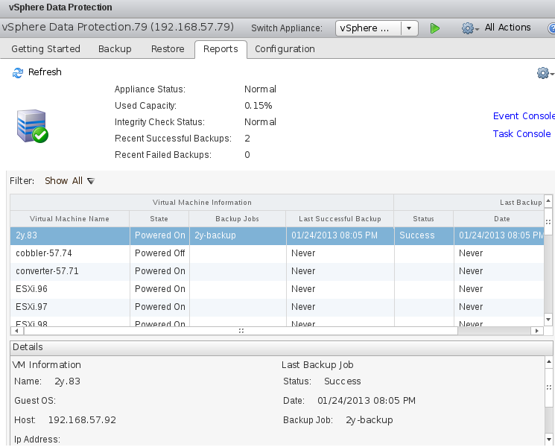Sort by Virtual Machine Name column
This screenshot has width=555, height=447.
pos(70,219)
